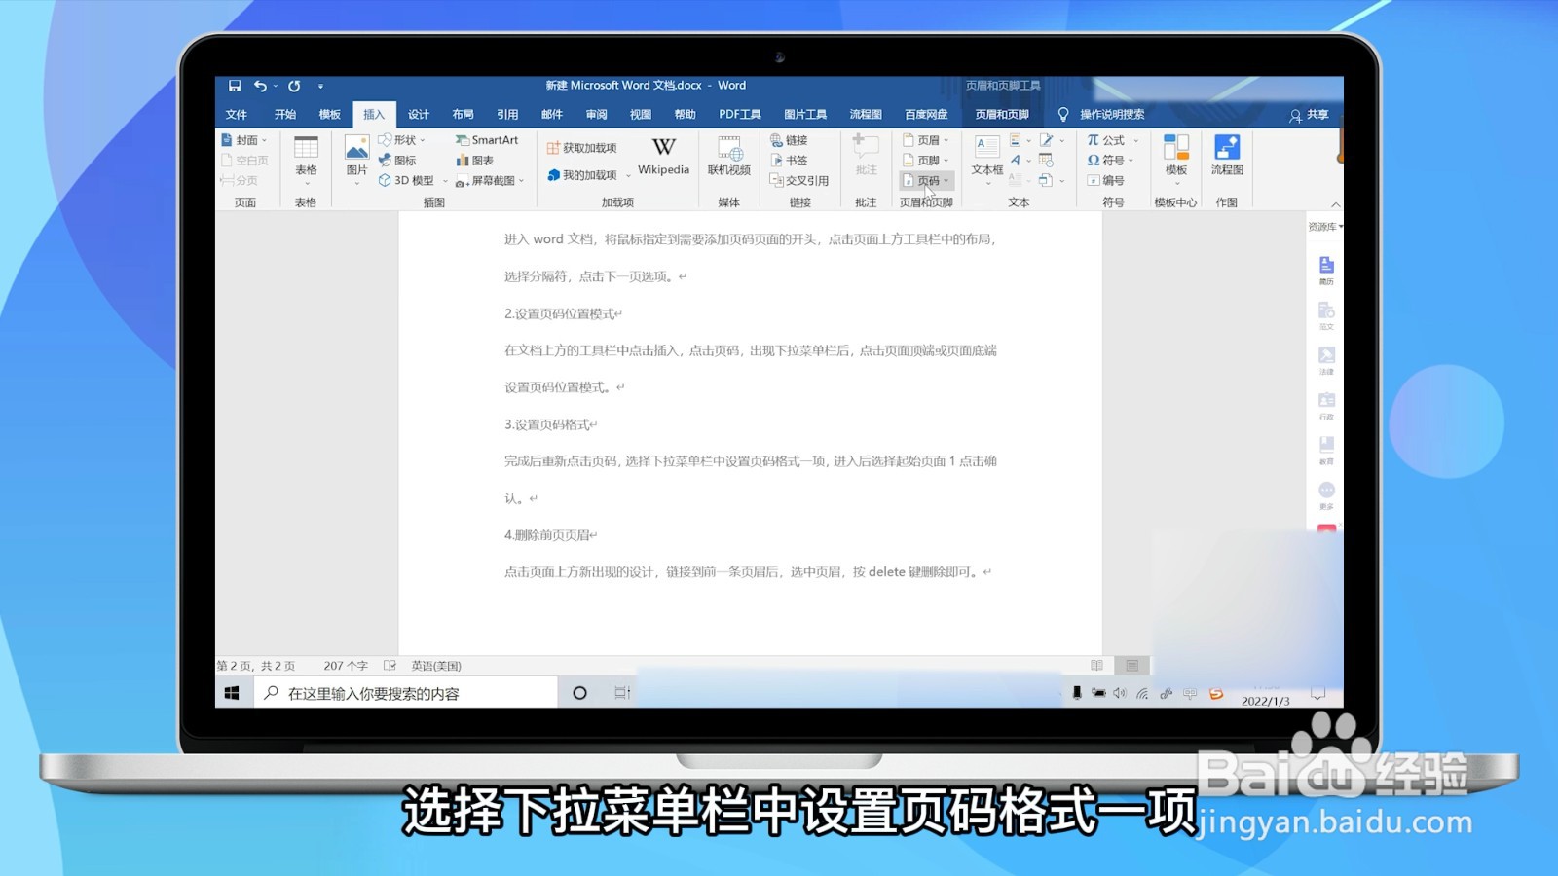Expand Quick Access Toolbar customize arrow
This screenshot has height=876, width=1558.
point(320,86)
